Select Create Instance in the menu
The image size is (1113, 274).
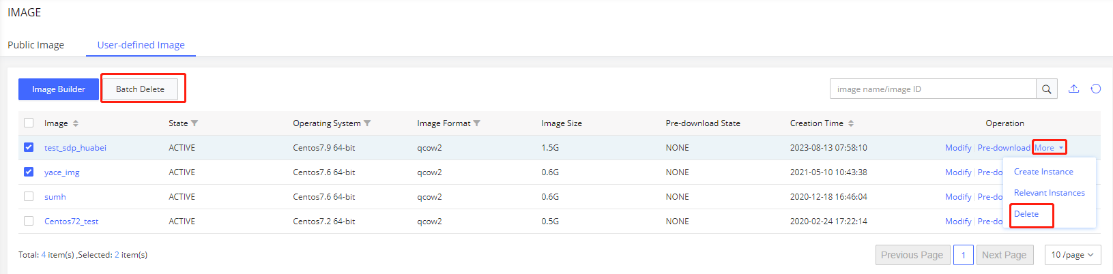(1043, 172)
